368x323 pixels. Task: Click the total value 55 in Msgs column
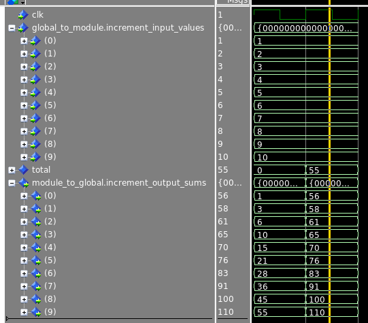point(222,170)
